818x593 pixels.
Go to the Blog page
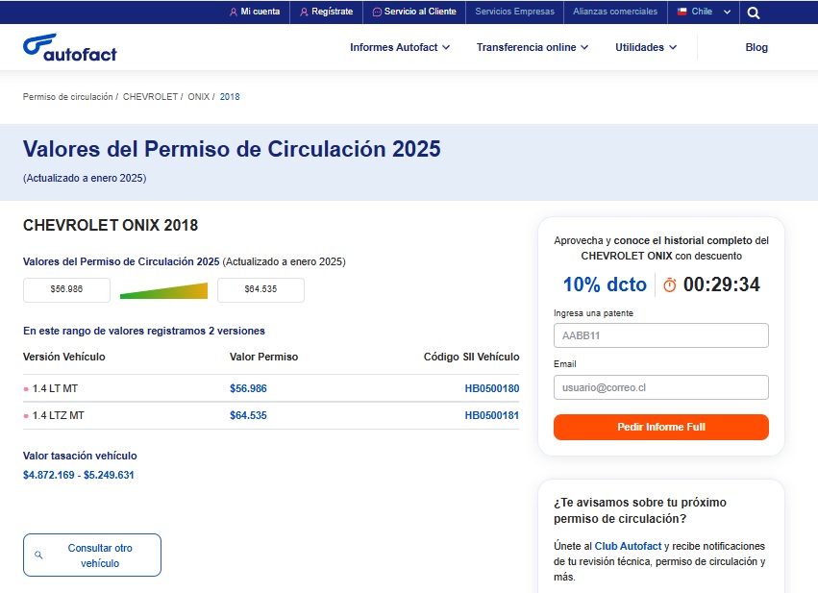coord(756,47)
